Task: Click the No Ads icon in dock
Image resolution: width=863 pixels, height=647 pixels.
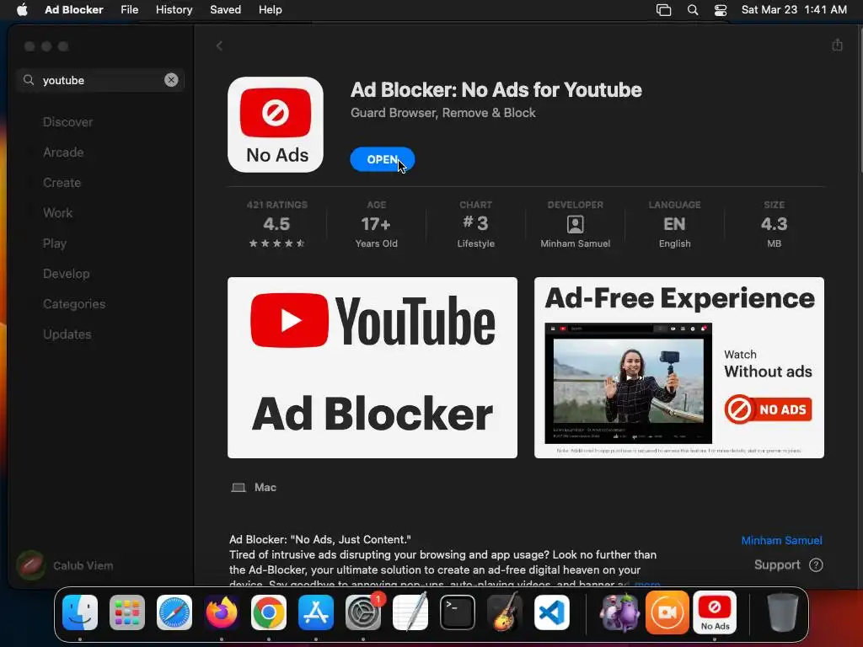Action: pyautogui.click(x=715, y=612)
